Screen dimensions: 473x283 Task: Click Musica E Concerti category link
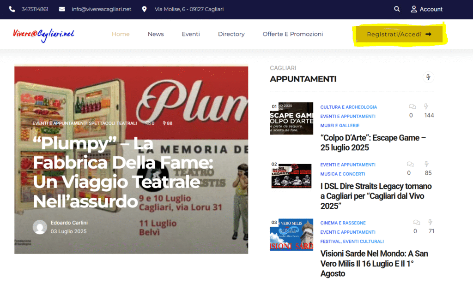(x=343, y=174)
